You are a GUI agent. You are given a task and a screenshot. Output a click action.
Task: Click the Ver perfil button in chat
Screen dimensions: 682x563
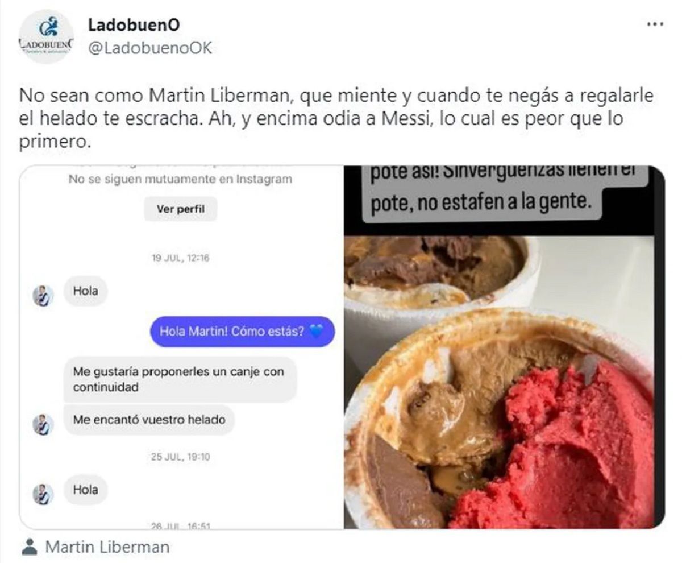(181, 209)
